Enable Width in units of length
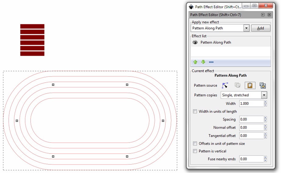 [x=195, y=111]
